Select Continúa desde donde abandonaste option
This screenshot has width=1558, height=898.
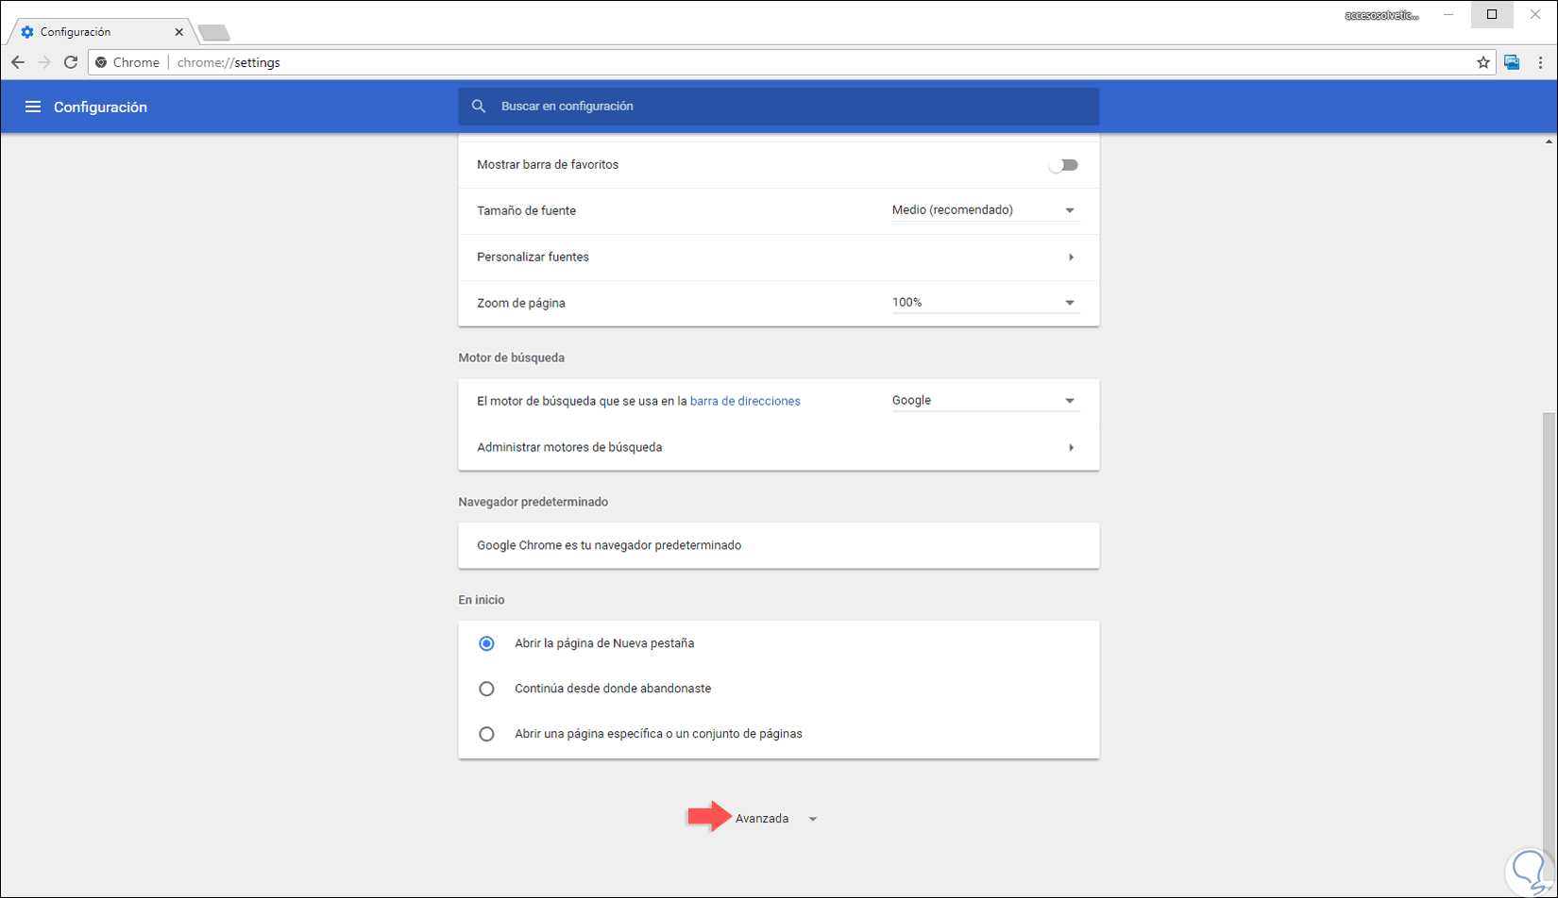click(486, 689)
